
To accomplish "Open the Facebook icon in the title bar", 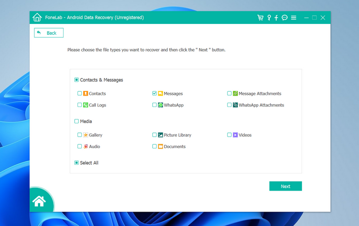I will pyautogui.click(x=276, y=18).
